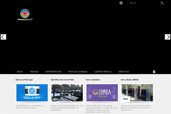This screenshot has width=171, height=114.
Task: Go to the previous slide with left arrow
Action: [x=3, y=37]
